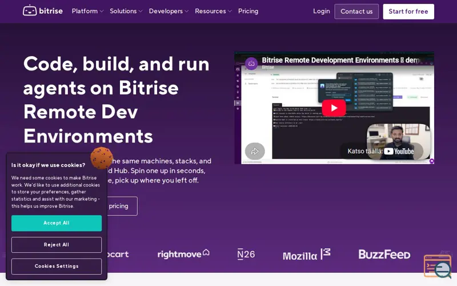Click the share arrow icon on video
Screen dimensions: 457x286
click(255, 151)
